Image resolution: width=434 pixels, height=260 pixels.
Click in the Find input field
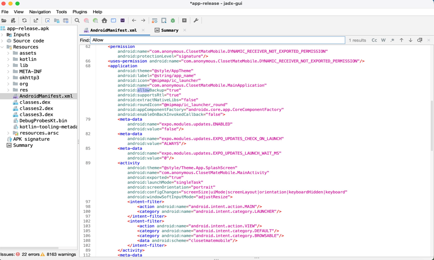click(x=217, y=40)
